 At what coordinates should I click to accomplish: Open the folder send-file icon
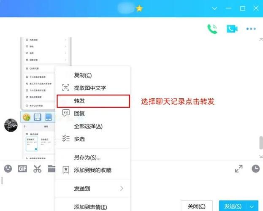[x=52, y=169]
